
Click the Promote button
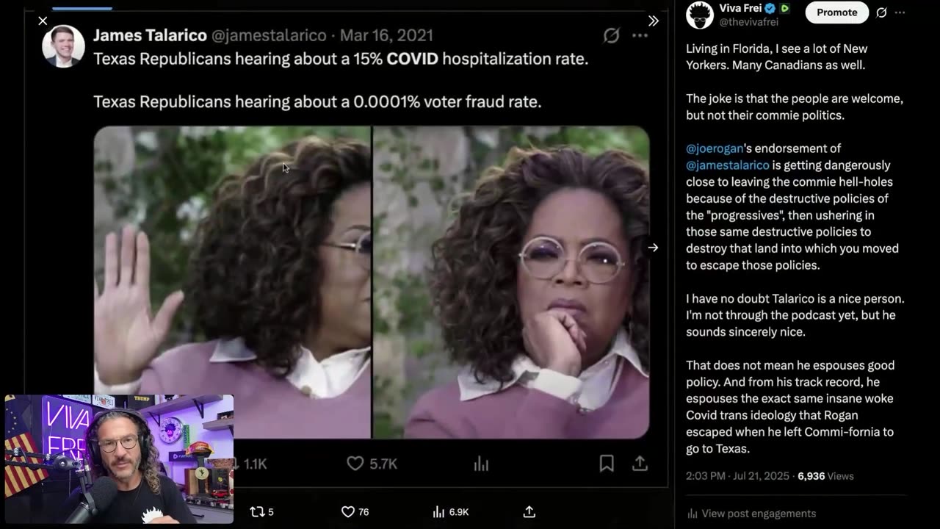[837, 12]
